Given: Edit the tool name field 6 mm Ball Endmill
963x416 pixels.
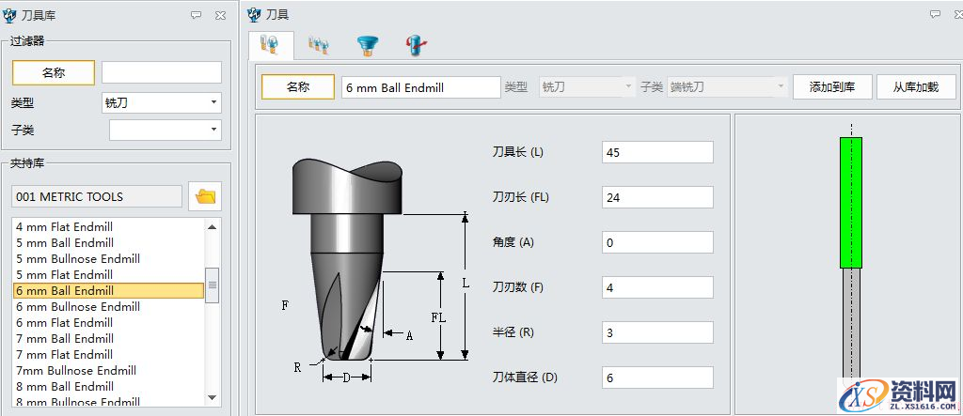Looking at the screenshot, I should tap(421, 87).
